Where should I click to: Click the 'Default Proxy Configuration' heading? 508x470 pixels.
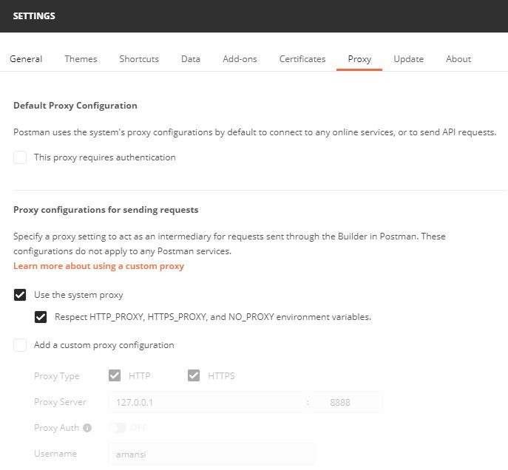pos(75,106)
